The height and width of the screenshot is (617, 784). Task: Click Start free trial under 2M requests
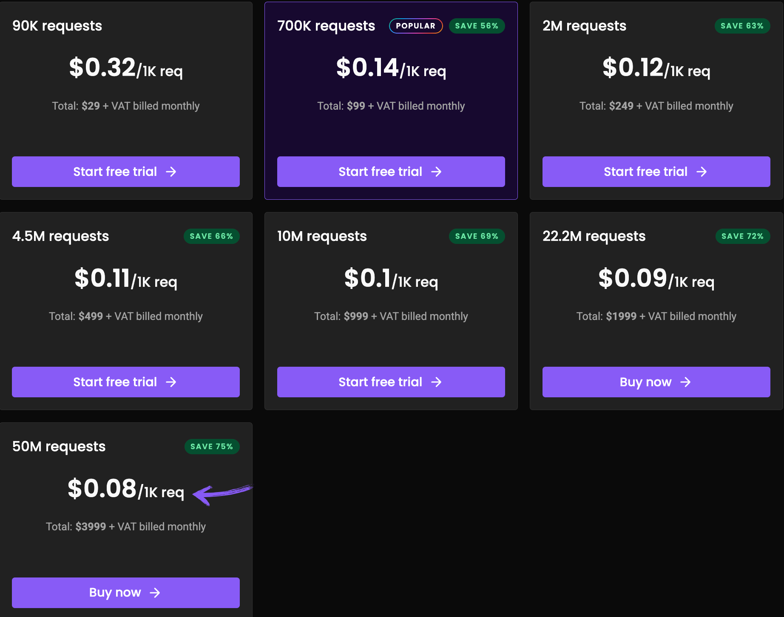[x=656, y=172]
